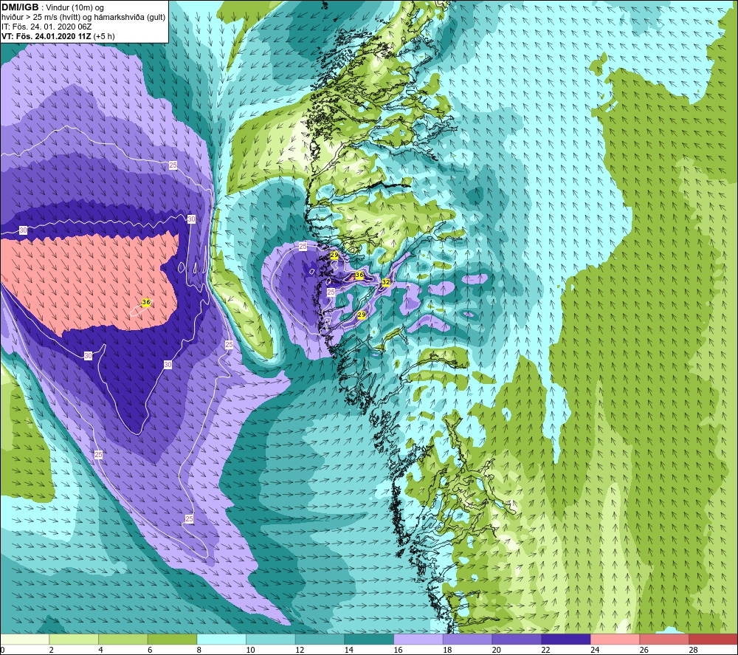Screen dimensions: 738x655
Task: Click the legend scale number 8
Action: pos(199,650)
